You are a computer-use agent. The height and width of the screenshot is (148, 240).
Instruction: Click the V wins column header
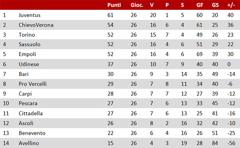[152, 5]
